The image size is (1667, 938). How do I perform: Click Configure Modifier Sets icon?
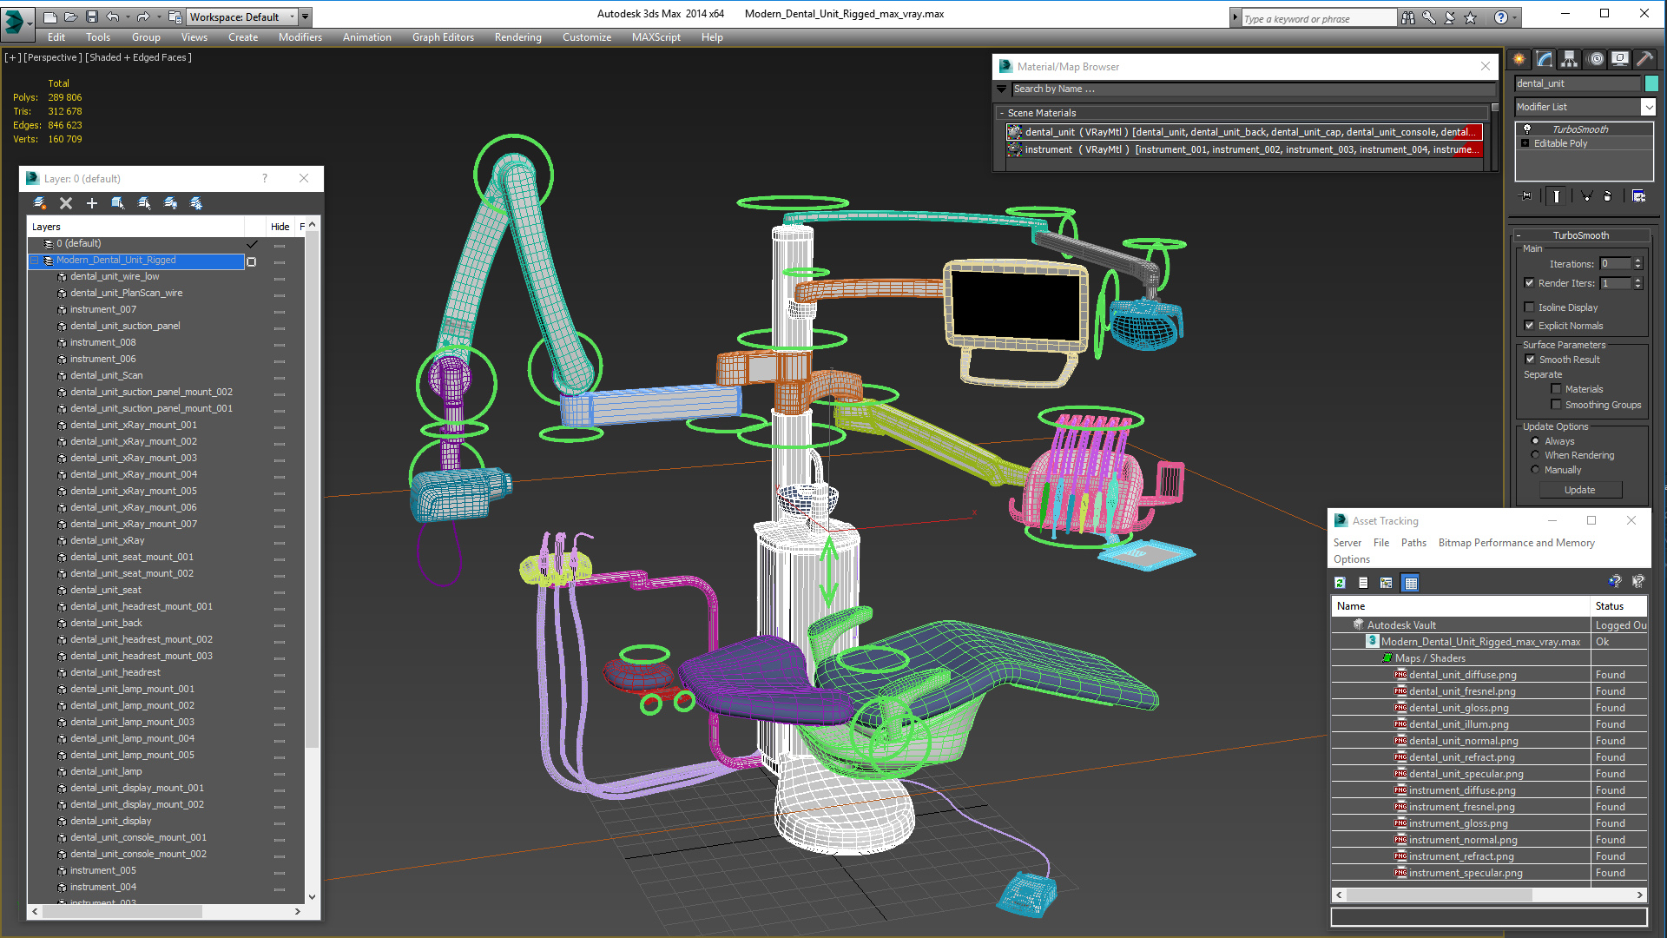coord(1638,196)
